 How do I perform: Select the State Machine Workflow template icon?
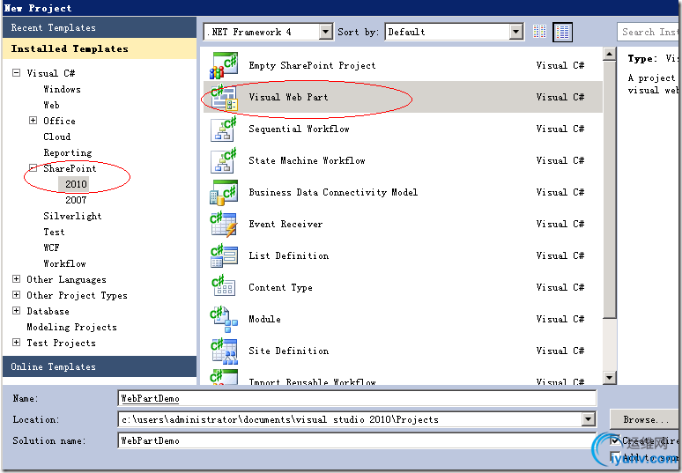(224, 161)
